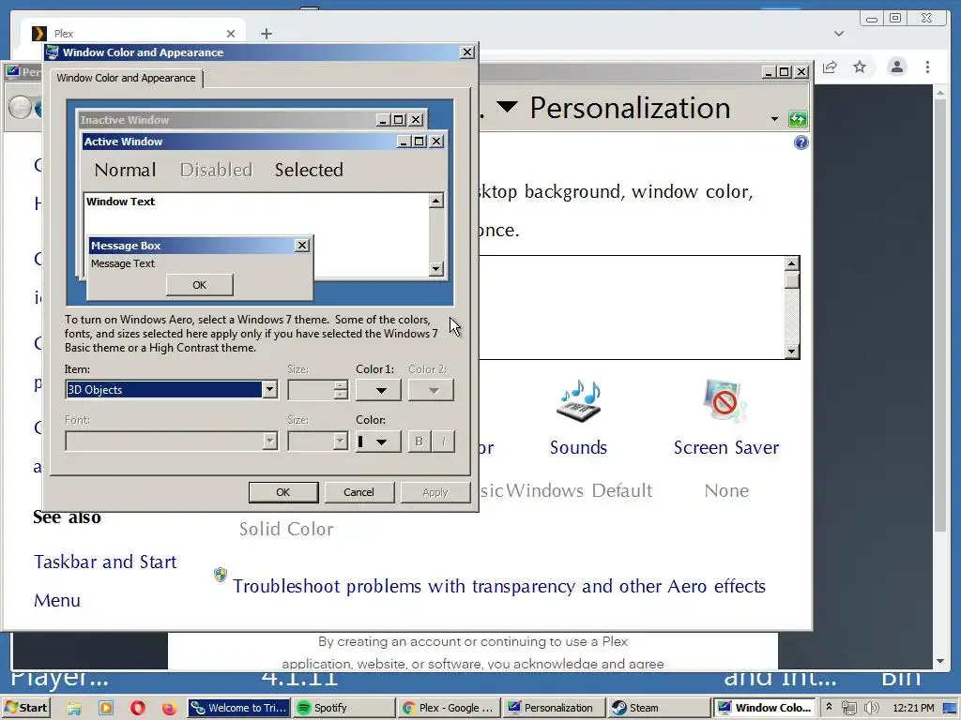This screenshot has width=961, height=720.
Task: Click the Personalization back navigation button
Action: coord(20,108)
